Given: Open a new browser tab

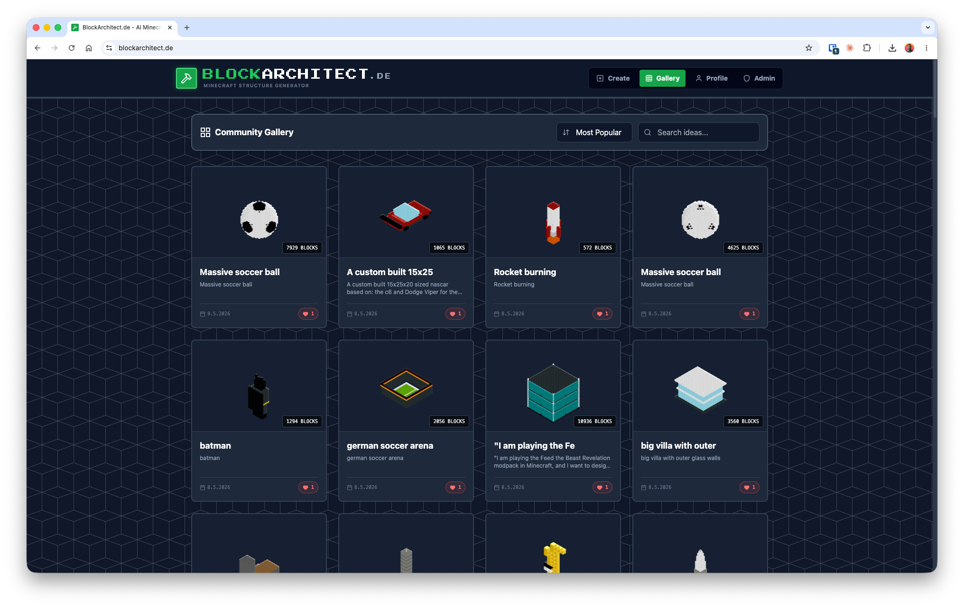Looking at the screenshot, I should point(187,28).
